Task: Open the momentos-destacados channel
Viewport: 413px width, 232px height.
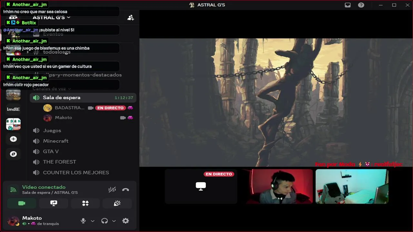Action: point(83,75)
